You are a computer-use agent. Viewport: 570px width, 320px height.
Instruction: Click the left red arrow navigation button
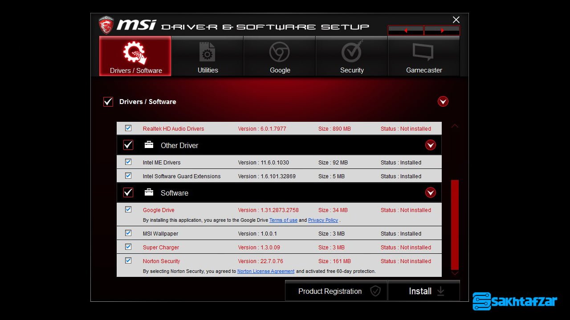pos(406,31)
